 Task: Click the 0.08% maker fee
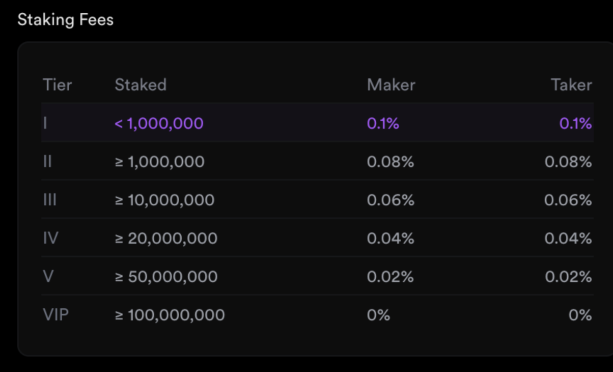[391, 162]
